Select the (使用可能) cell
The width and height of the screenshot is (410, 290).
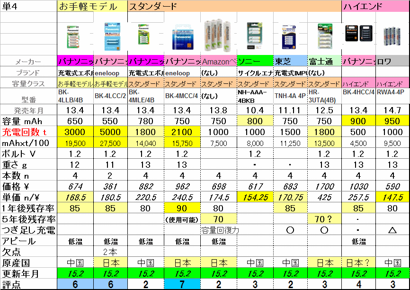tap(182, 219)
